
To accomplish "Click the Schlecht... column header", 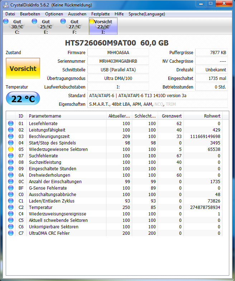I will [x=145, y=116].
